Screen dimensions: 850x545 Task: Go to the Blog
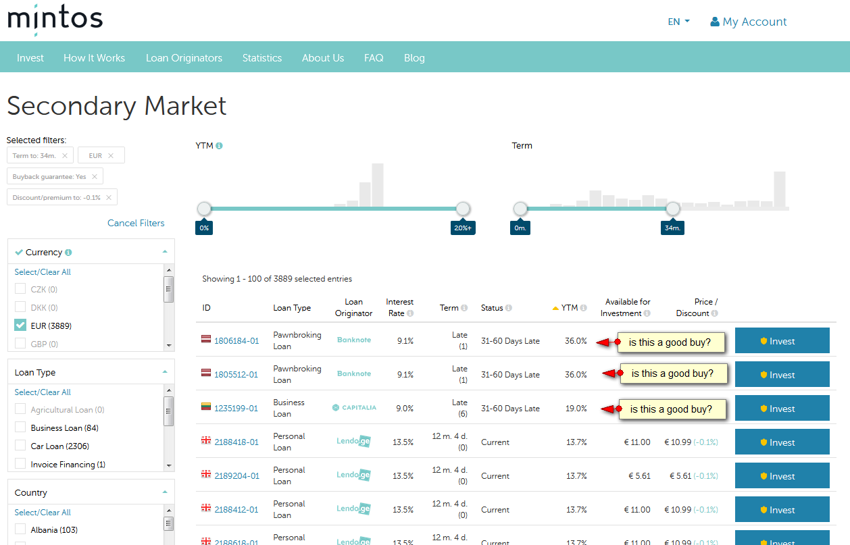(414, 58)
